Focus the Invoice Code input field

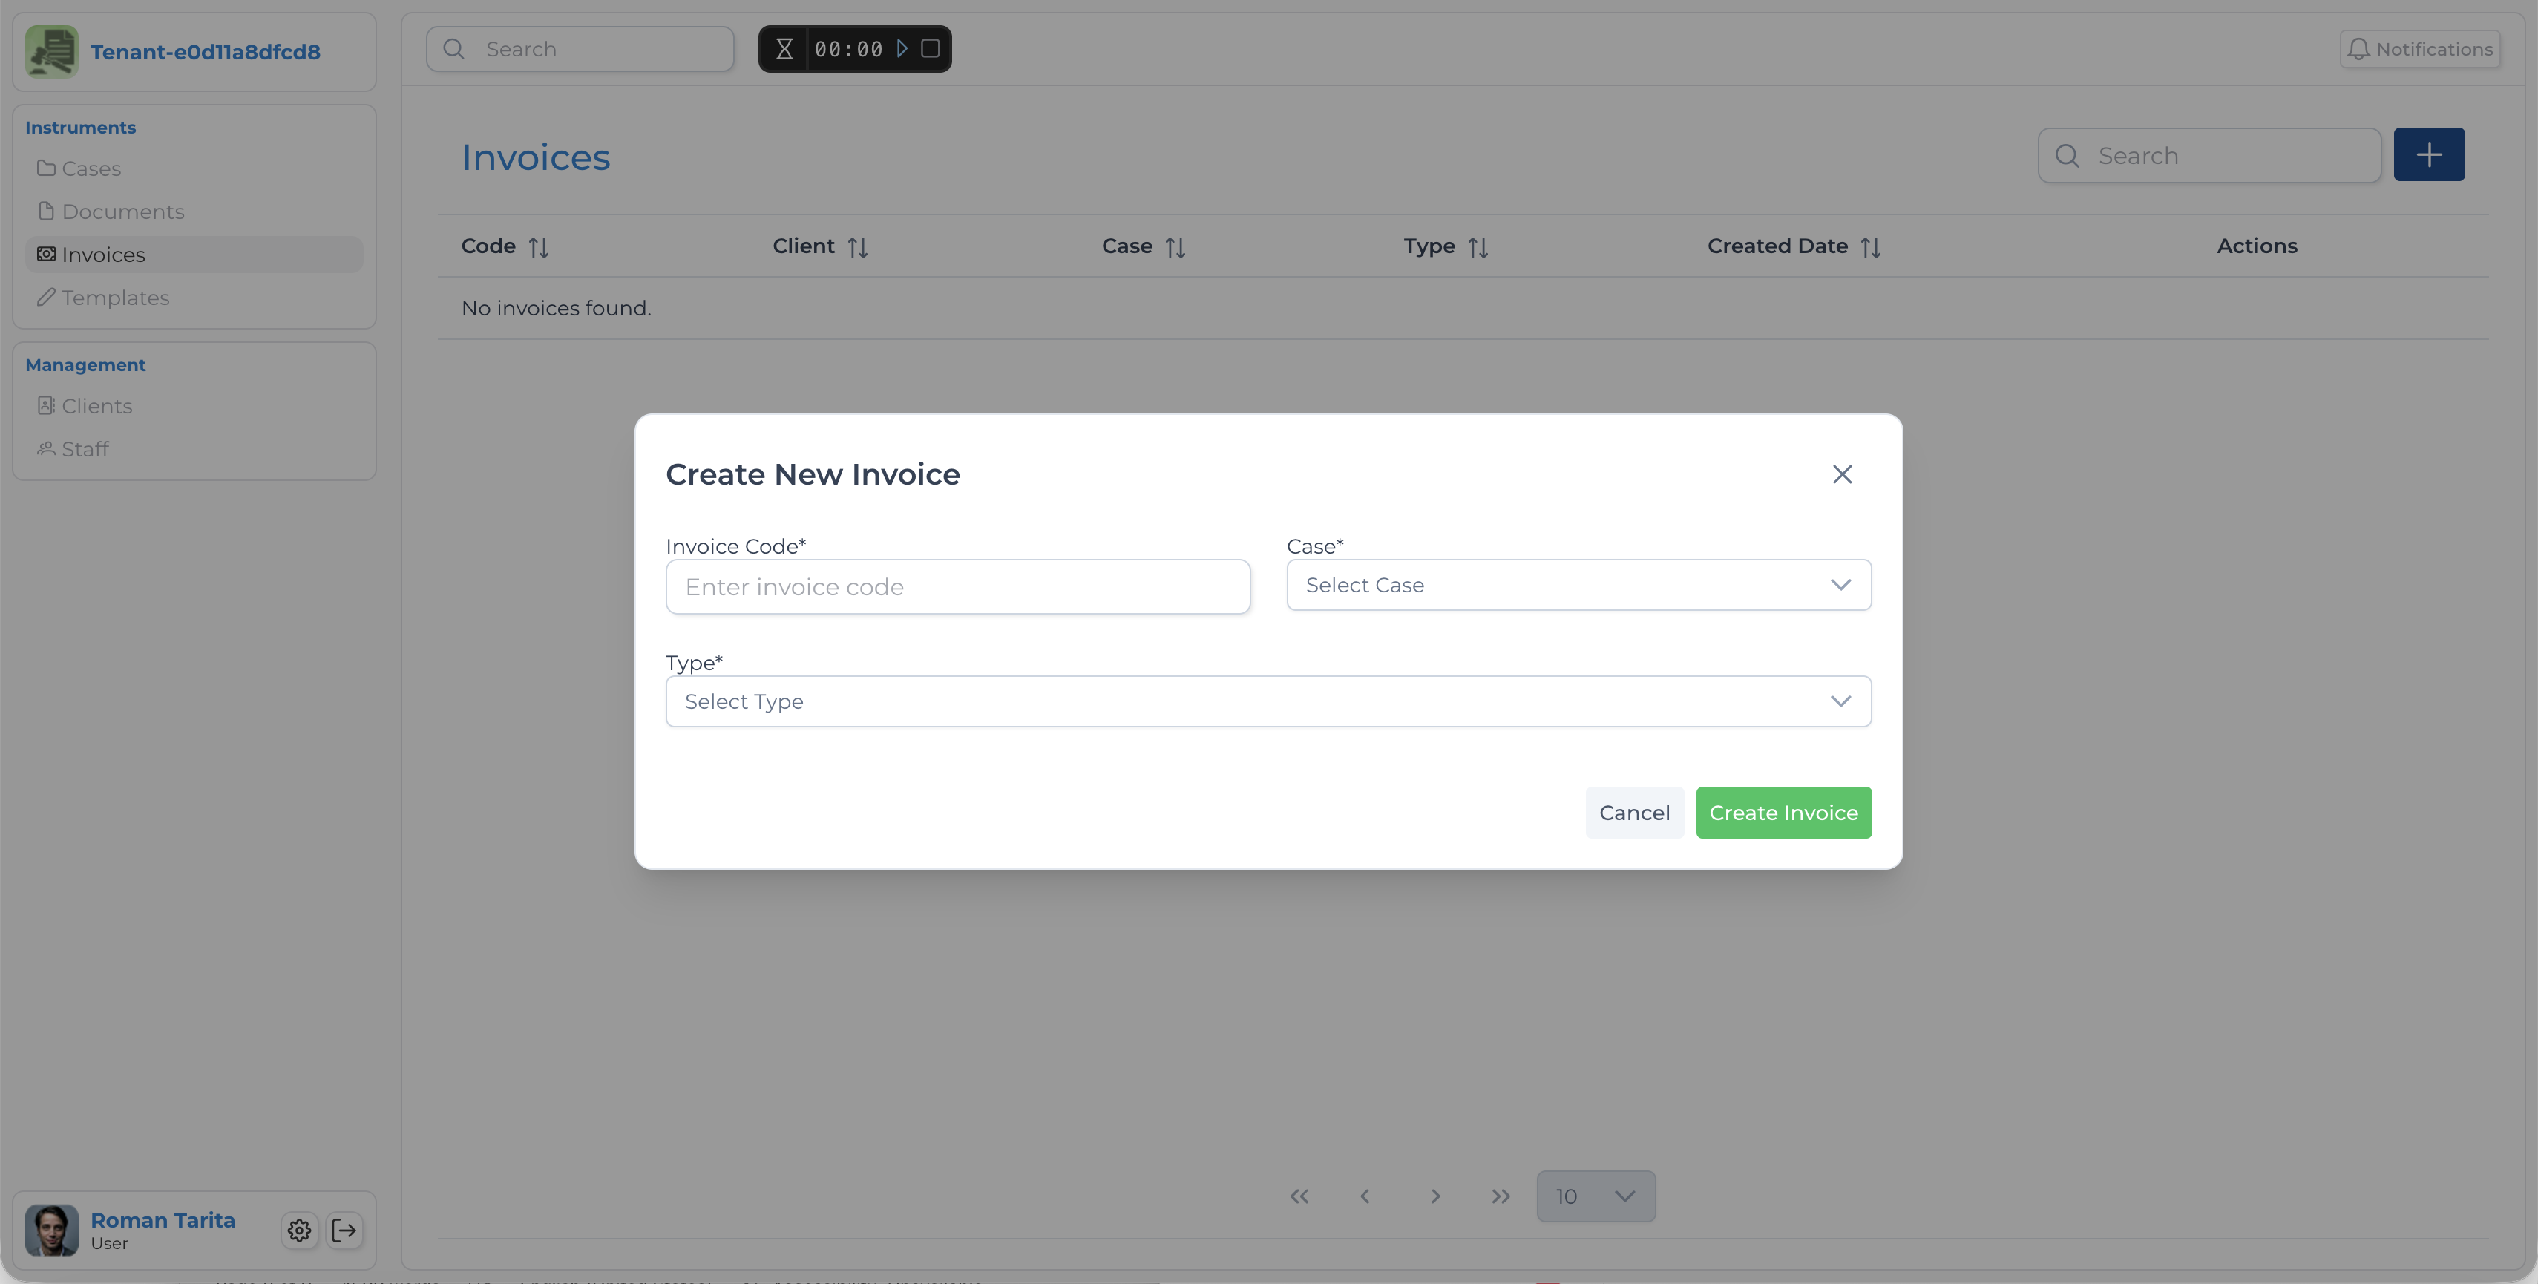[x=957, y=587]
